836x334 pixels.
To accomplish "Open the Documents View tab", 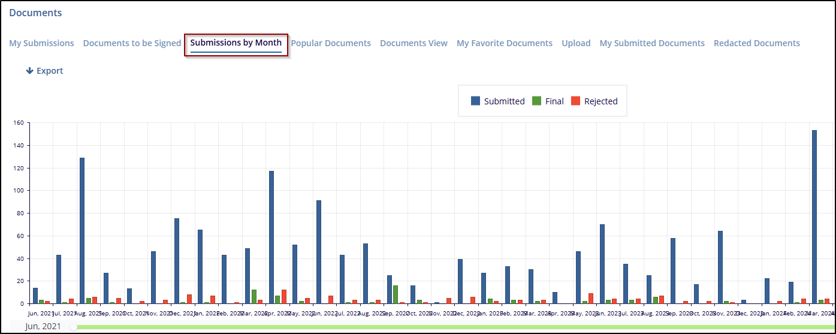I will [x=414, y=43].
